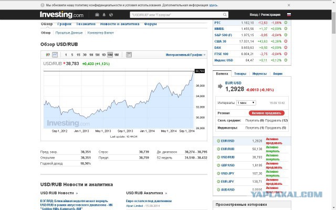The height and width of the screenshot is (210, 336).
Task: Click red clock icon in DAX row
Action: (x=286, y=48)
